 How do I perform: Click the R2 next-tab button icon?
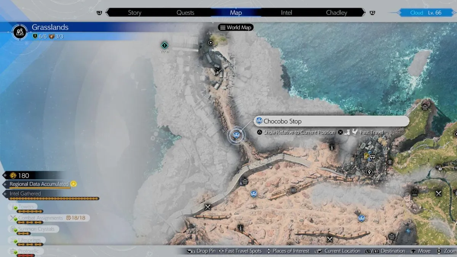372,13
